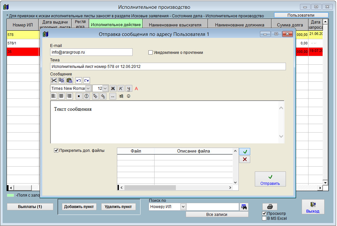
Task: Click the Все записи button
Action: 217,215
